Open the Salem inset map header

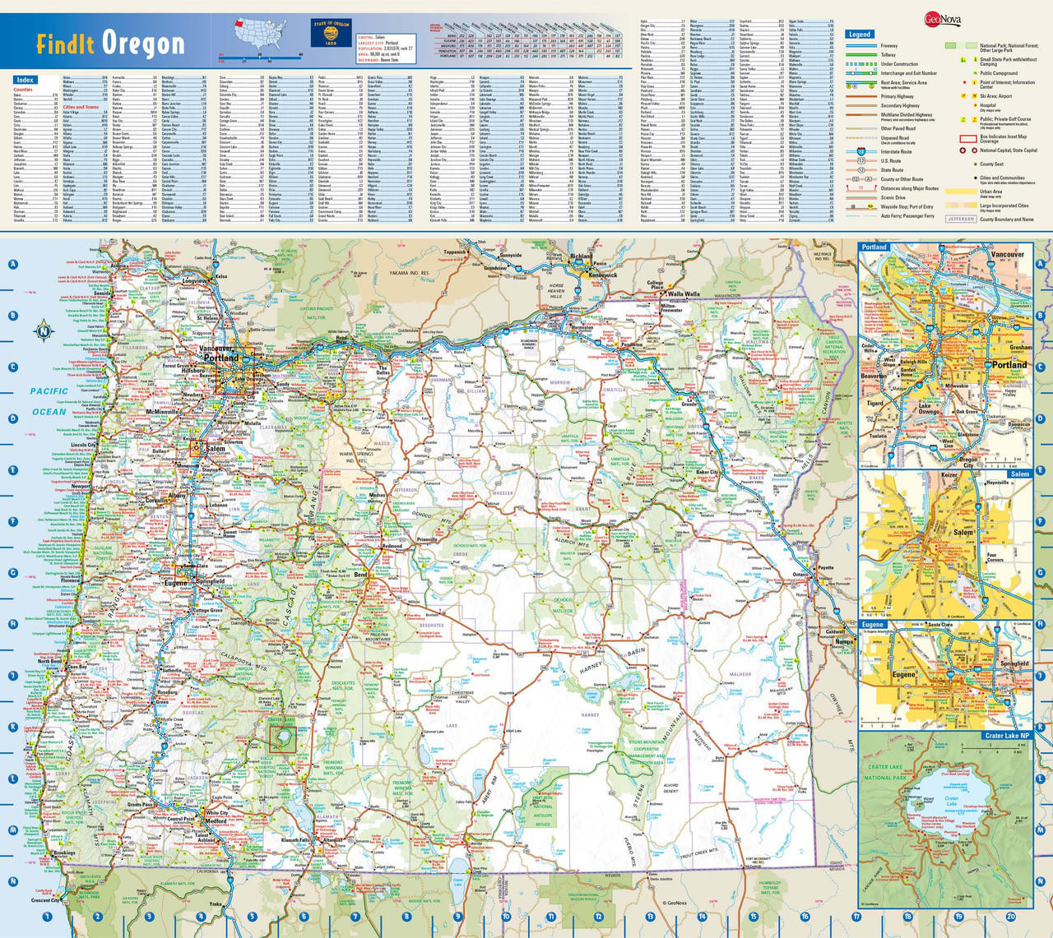point(1020,474)
